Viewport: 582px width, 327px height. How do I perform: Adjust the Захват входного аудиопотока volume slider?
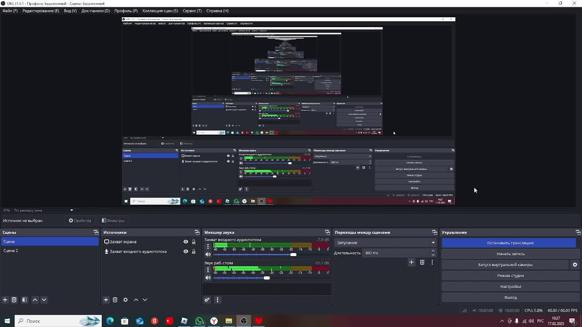pyautogui.click(x=293, y=255)
